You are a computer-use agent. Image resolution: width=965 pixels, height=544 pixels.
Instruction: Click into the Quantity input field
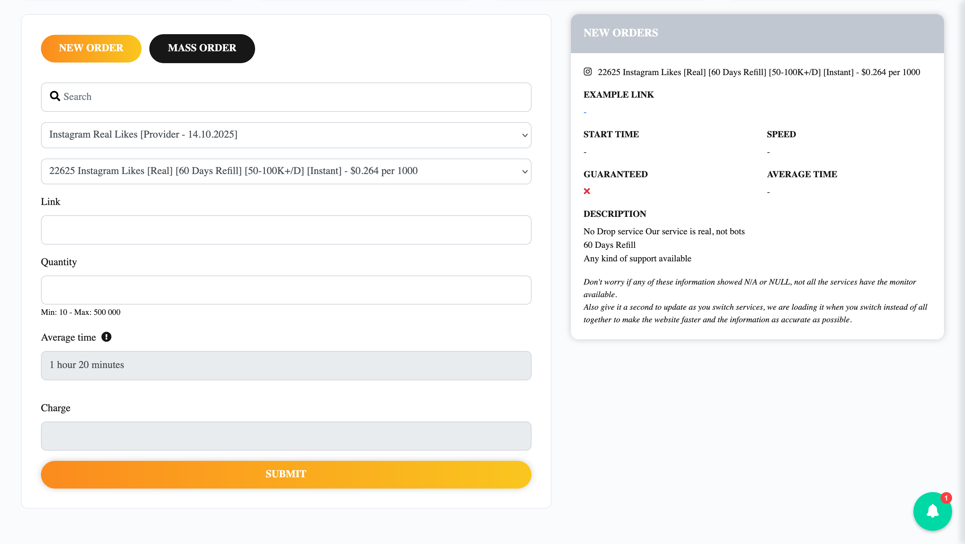[x=285, y=290]
